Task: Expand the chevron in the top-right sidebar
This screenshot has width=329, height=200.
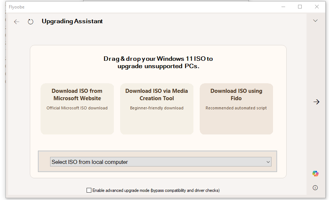Action: tap(315, 21)
